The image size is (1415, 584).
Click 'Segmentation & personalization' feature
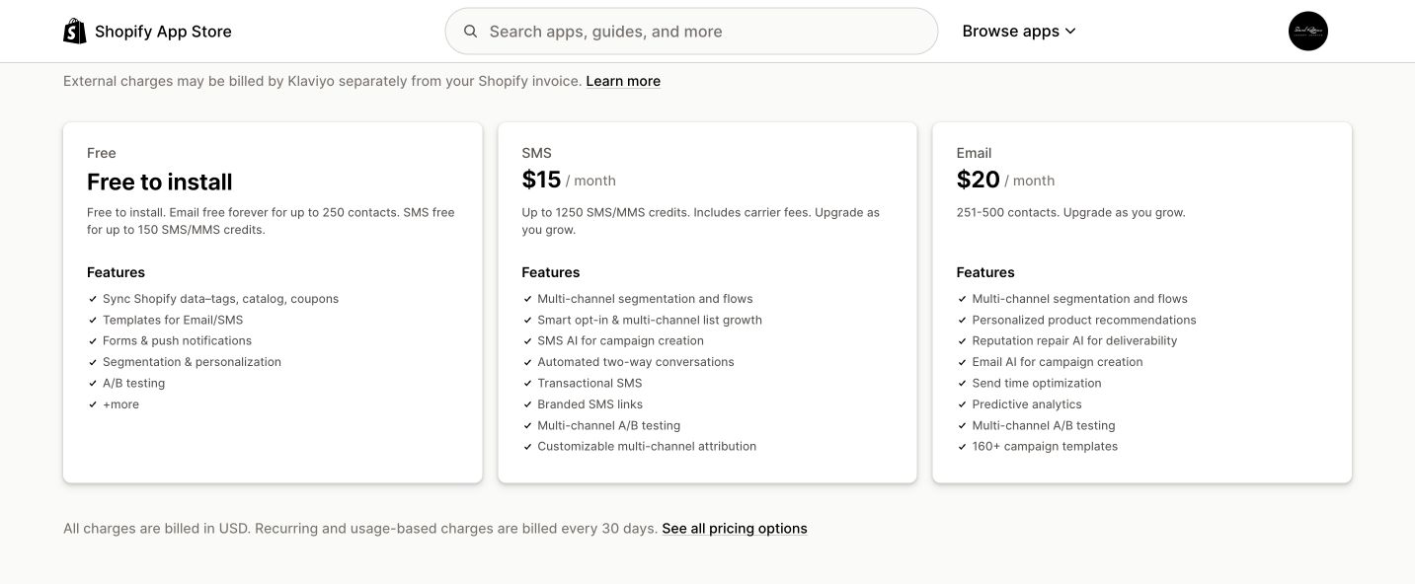tap(192, 362)
